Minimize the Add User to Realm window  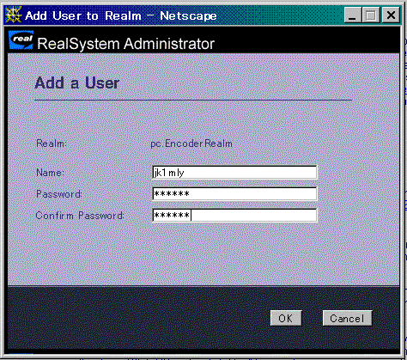(x=352, y=15)
